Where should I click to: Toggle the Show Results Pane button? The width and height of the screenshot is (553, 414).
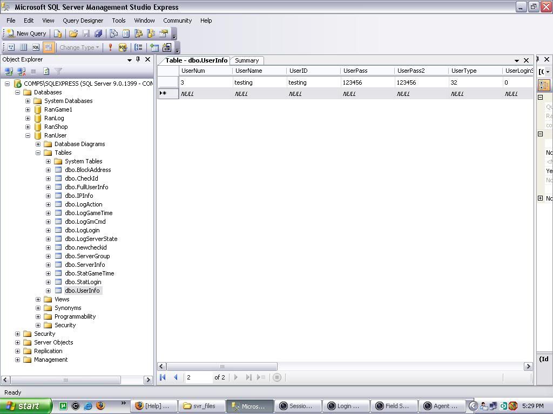[x=48, y=47]
